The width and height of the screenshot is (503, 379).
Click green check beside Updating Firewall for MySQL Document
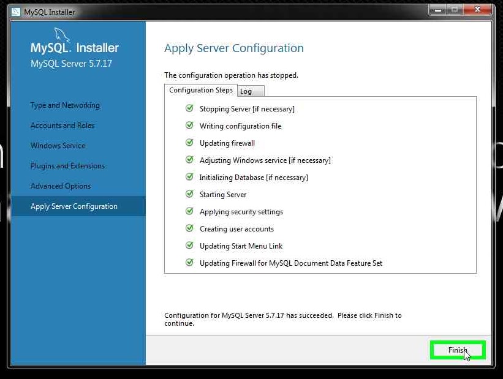tap(189, 263)
